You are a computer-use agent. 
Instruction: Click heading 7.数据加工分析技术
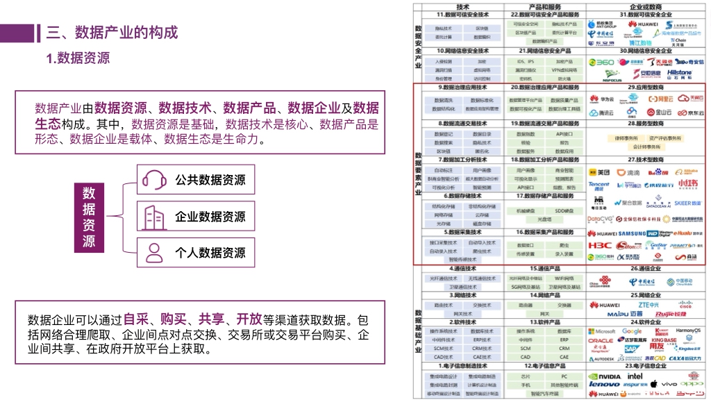[462, 160]
